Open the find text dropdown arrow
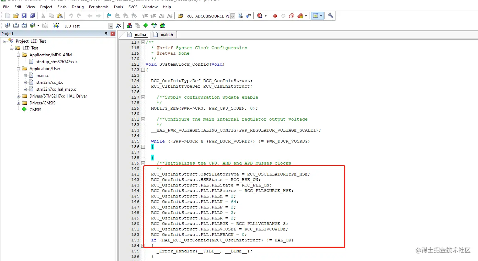The width and height of the screenshot is (478, 261). click(x=233, y=16)
